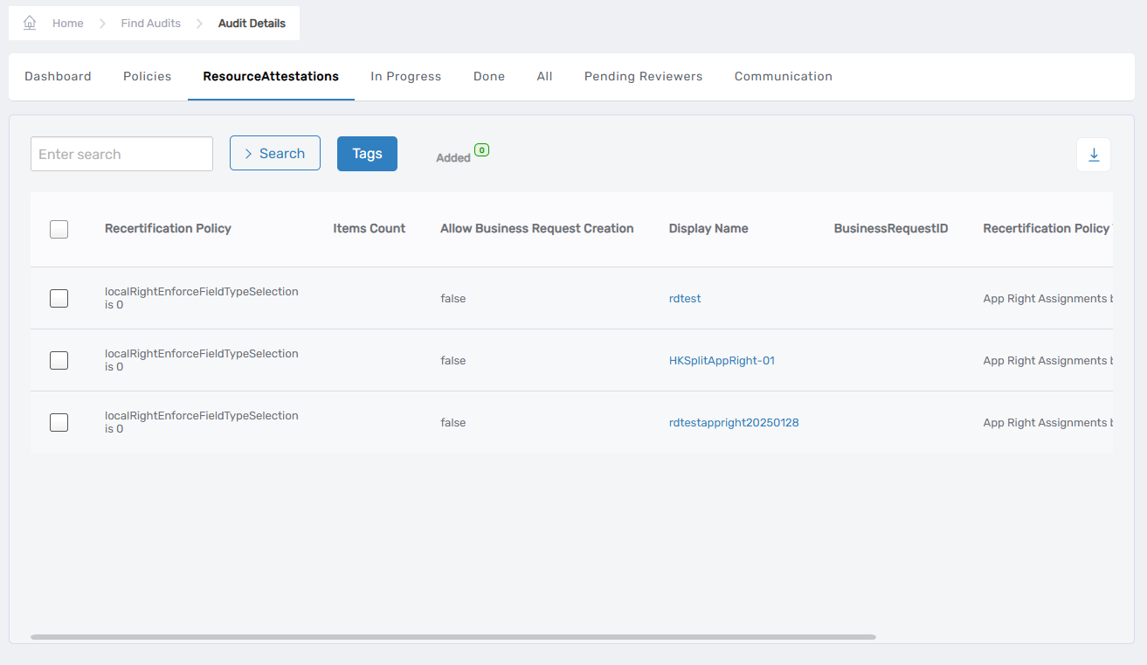Click the home icon in breadcrumb
The image size is (1147, 665).
click(30, 24)
